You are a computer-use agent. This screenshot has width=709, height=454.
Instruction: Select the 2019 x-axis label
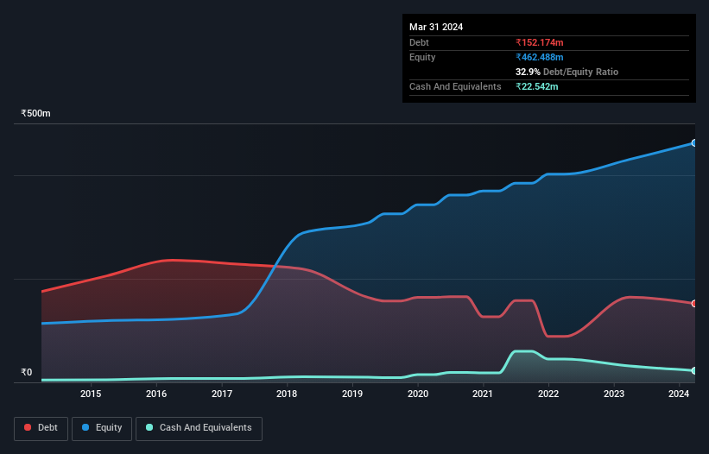(352, 394)
